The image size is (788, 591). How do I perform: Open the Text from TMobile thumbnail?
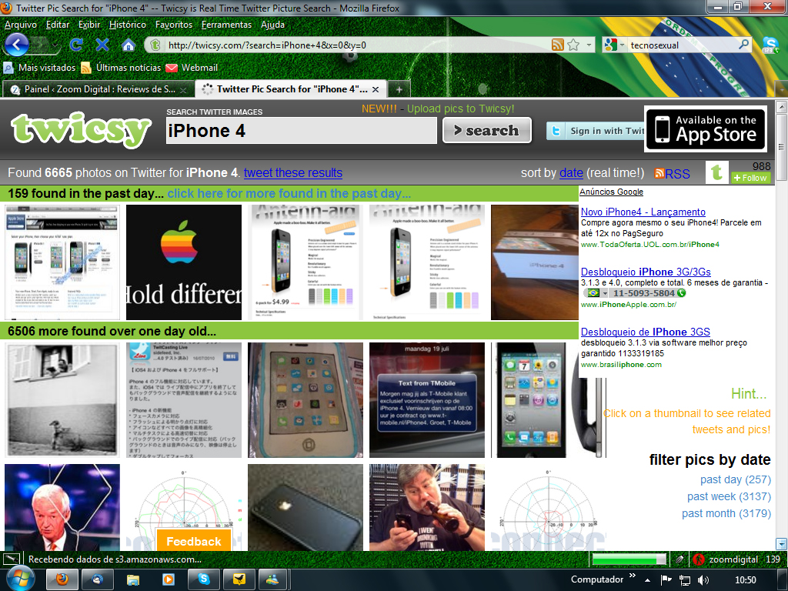pos(427,400)
